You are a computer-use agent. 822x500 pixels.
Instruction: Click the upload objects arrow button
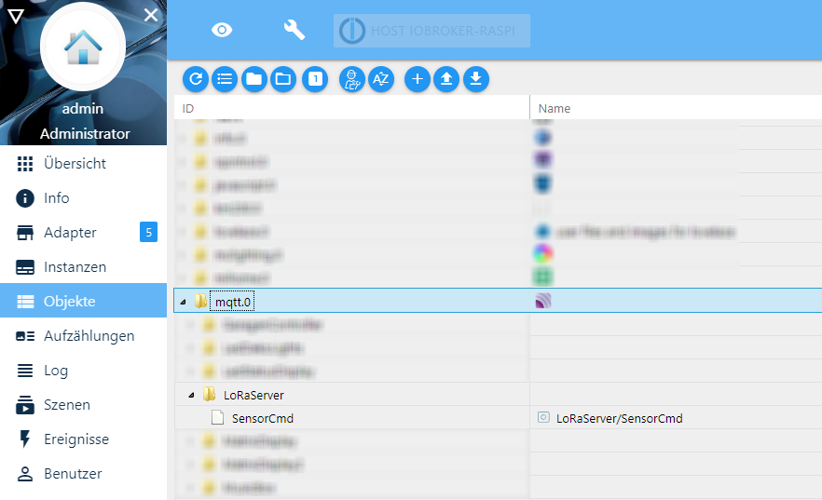(x=446, y=79)
